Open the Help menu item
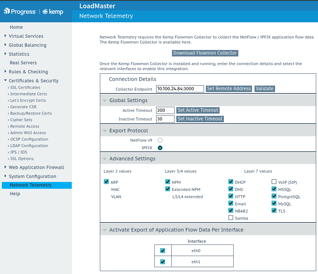The height and width of the screenshot is (274, 318). [15, 194]
